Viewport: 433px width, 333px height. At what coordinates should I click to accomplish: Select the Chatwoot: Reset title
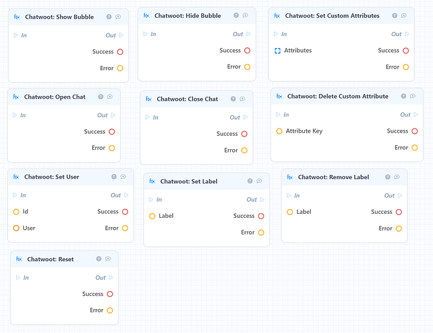(50, 259)
